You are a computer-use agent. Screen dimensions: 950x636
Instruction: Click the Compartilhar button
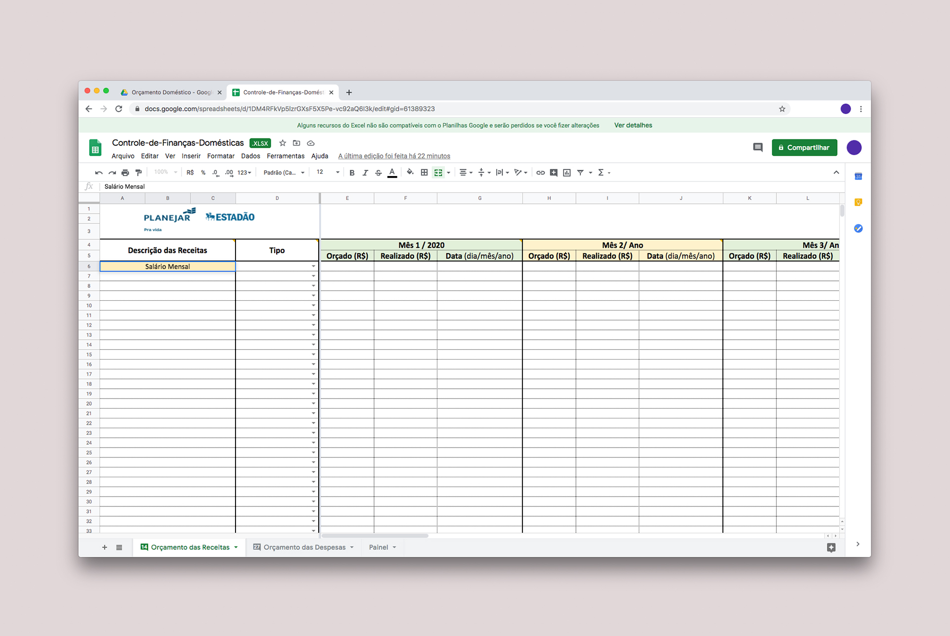pos(804,147)
